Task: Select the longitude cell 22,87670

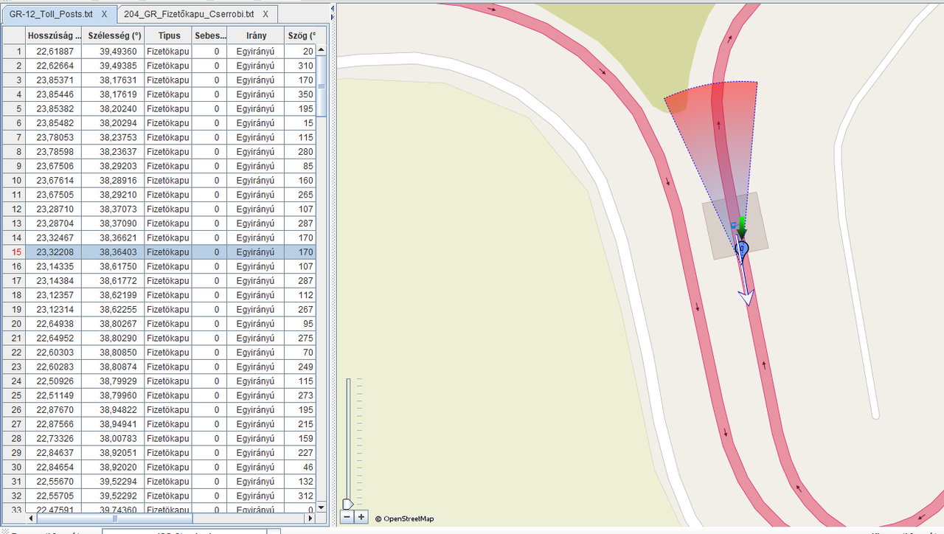Action: point(53,410)
